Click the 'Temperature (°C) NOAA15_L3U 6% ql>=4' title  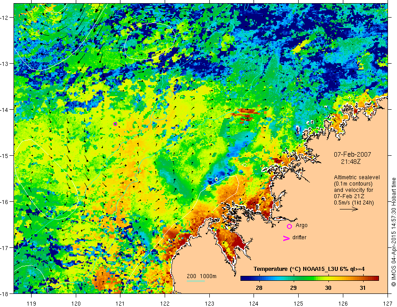coord(309,269)
